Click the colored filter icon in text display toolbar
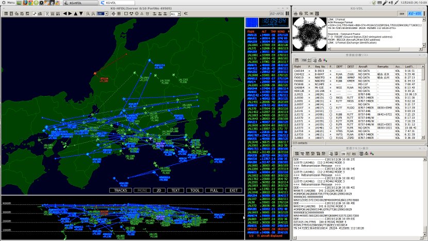 click(372, 154)
